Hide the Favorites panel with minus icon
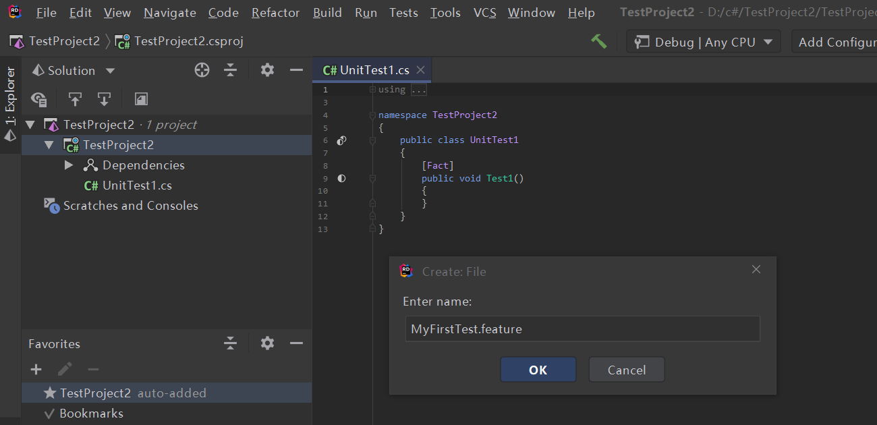 point(296,343)
